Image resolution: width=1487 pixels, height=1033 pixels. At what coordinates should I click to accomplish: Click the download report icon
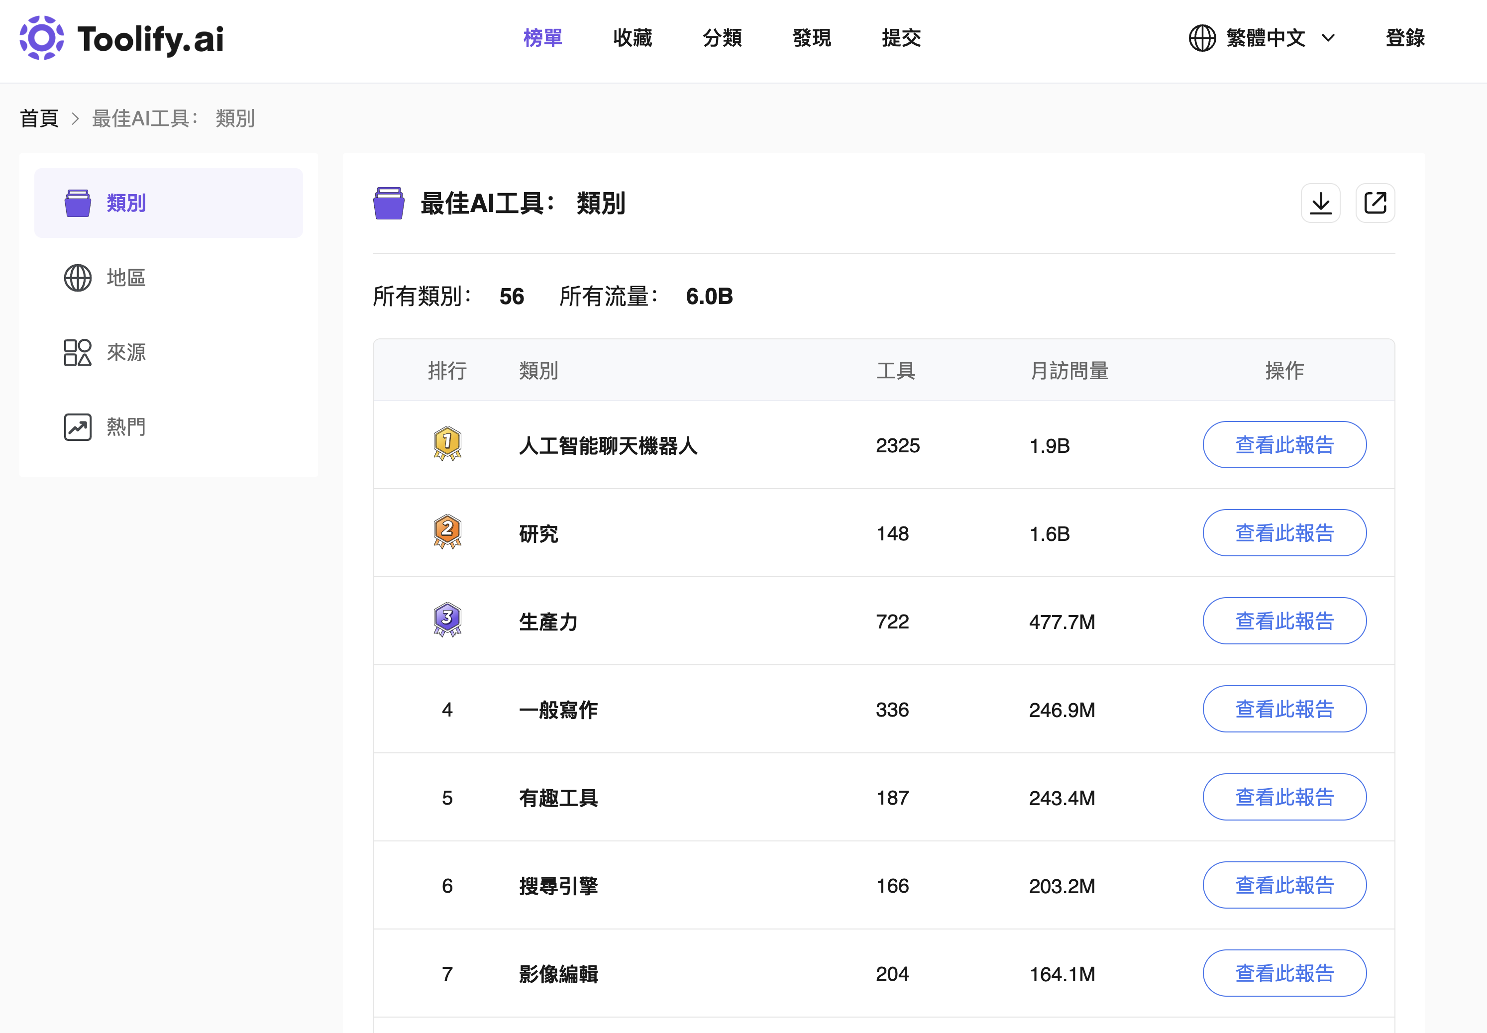pyautogui.click(x=1321, y=203)
